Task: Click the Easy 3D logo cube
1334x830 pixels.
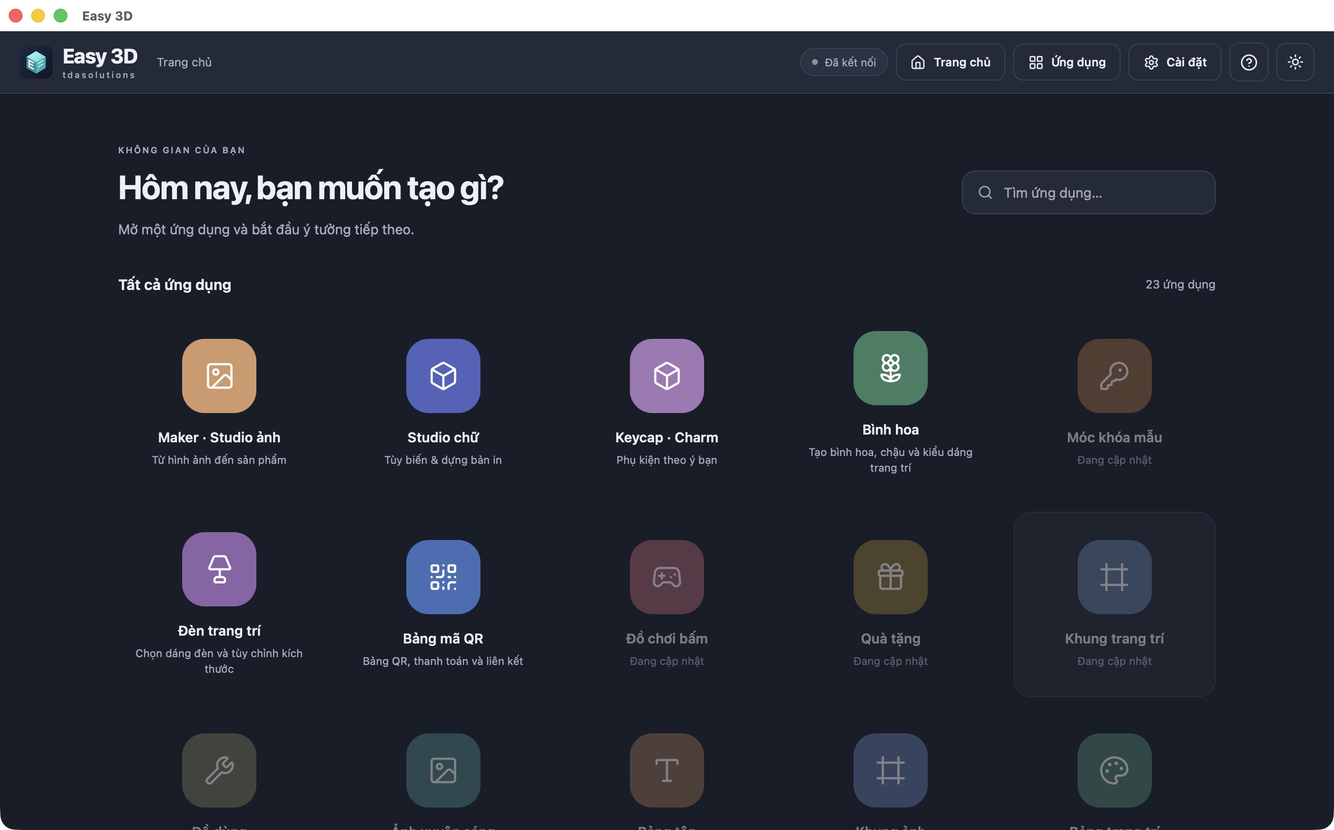Action: pyautogui.click(x=36, y=62)
